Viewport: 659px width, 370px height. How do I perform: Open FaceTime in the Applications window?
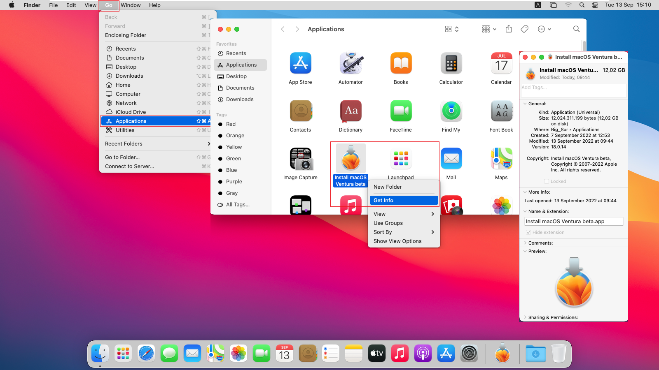pyautogui.click(x=401, y=111)
